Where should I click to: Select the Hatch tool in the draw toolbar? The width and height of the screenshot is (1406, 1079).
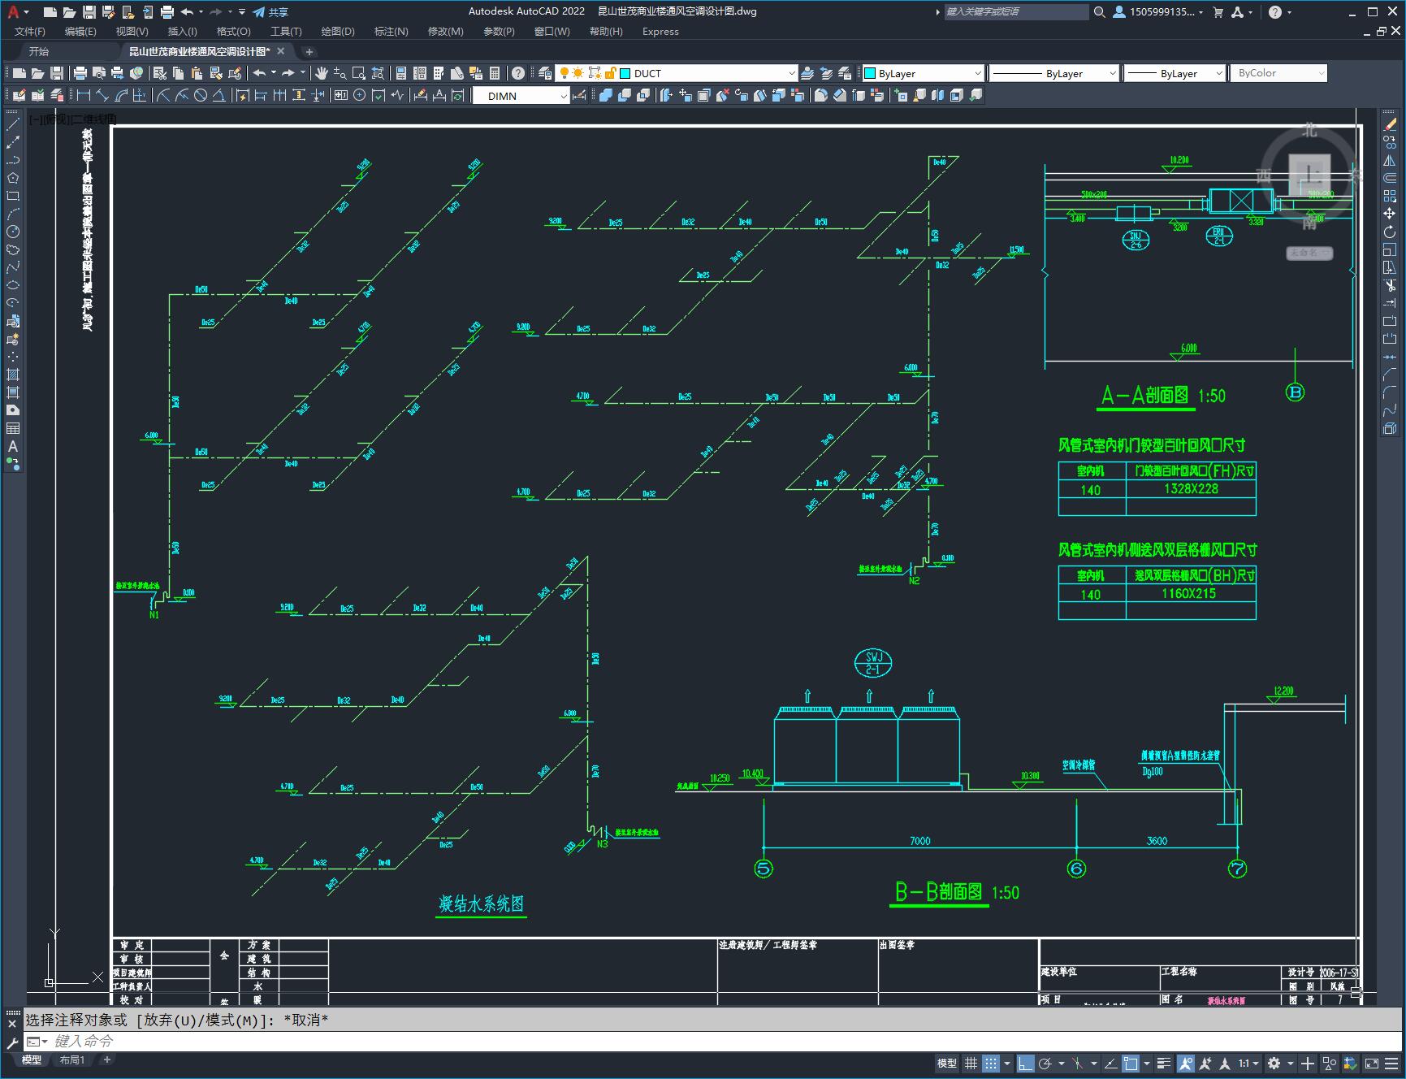(13, 375)
